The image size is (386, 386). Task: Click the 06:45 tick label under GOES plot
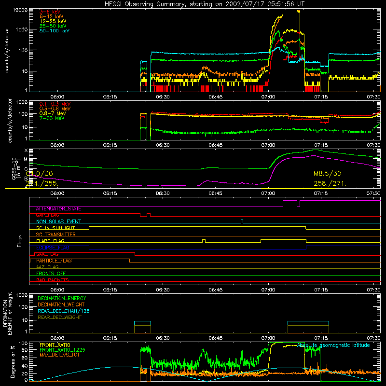coord(215,193)
